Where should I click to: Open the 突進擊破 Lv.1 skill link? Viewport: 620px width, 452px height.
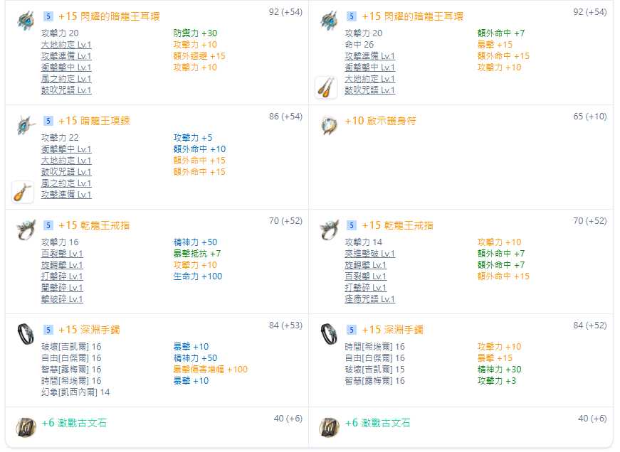pos(369,254)
